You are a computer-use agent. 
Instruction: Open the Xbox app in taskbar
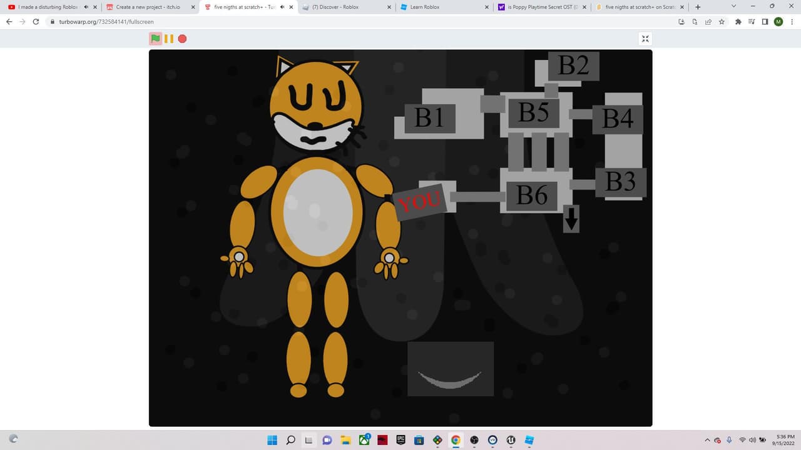click(364, 440)
